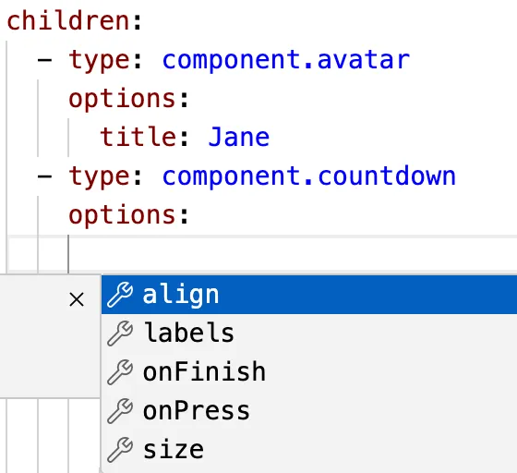Click the component.avatar type value

coord(286,60)
